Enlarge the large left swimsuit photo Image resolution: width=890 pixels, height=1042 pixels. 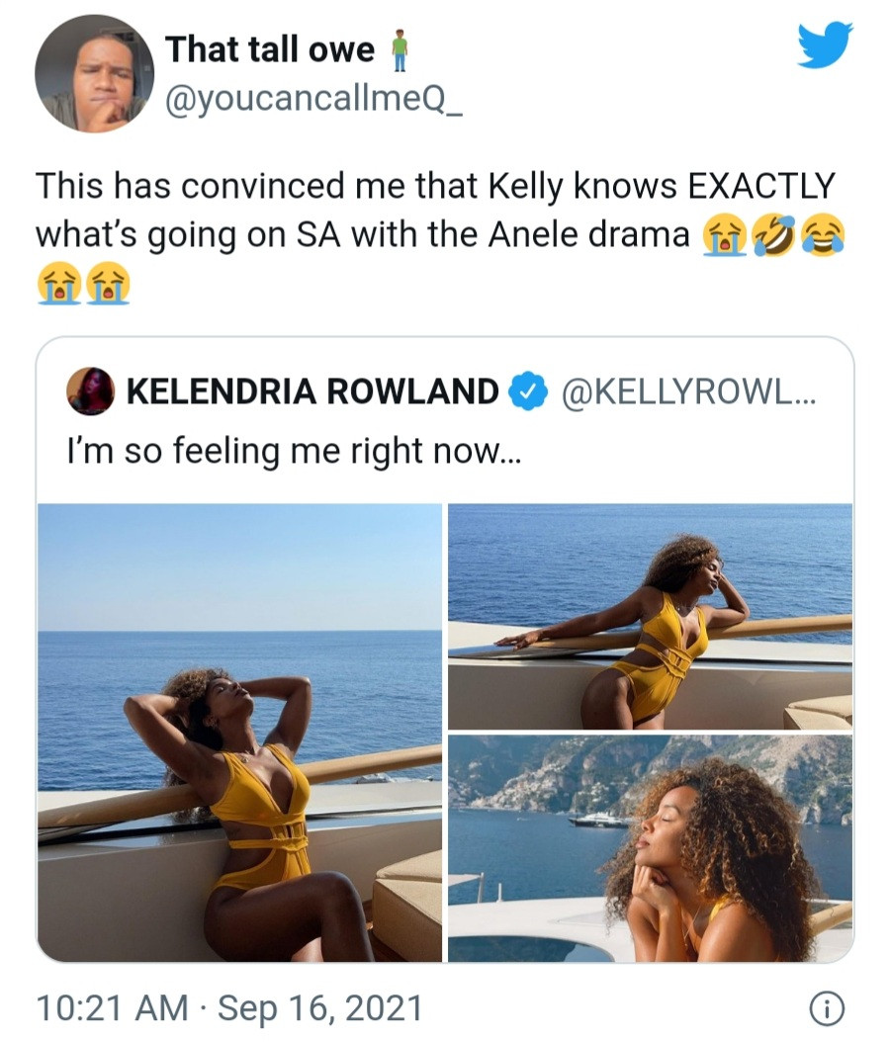pyautogui.click(x=239, y=732)
